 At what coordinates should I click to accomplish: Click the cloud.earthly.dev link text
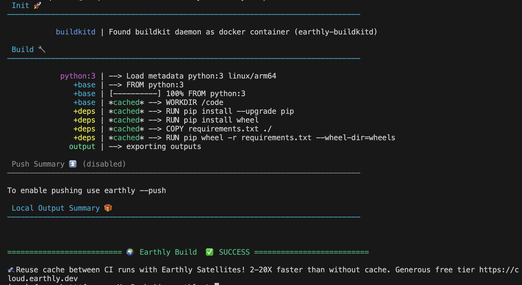pyautogui.click(x=43, y=279)
